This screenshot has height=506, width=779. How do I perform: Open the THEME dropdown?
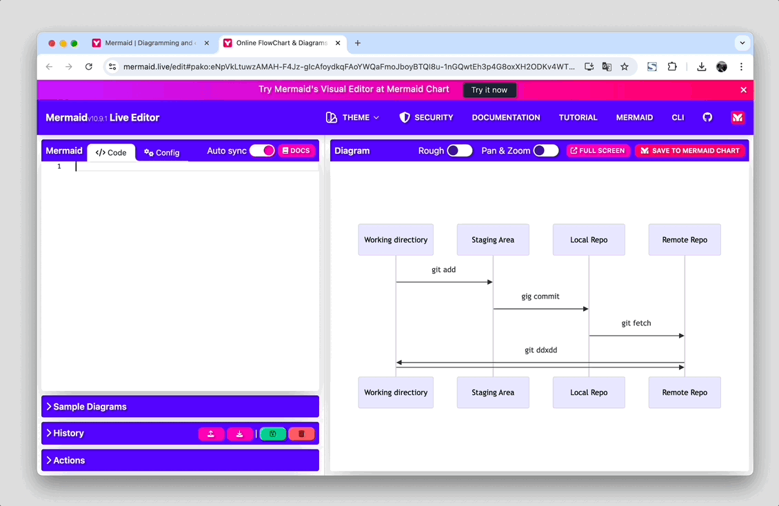pyautogui.click(x=353, y=117)
